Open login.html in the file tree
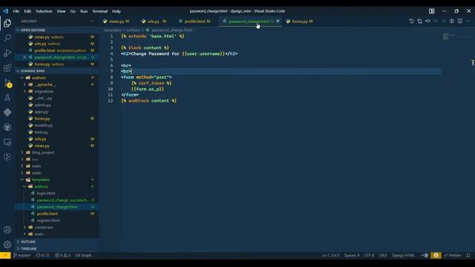Viewport: 475px width, 267px height. 46,193
